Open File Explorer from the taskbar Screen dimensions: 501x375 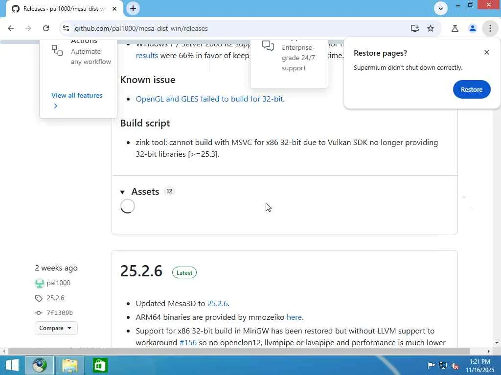pos(69,365)
